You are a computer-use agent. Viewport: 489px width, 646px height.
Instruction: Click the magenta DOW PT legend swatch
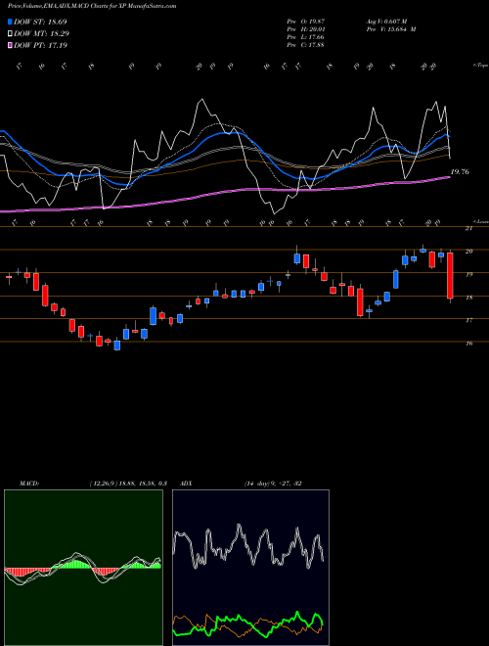click(10, 45)
